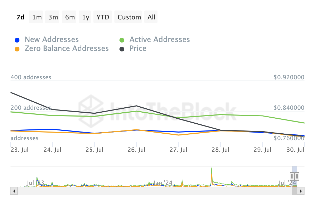Select the 7d time range tab
315x210 pixels.
click(x=20, y=17)
